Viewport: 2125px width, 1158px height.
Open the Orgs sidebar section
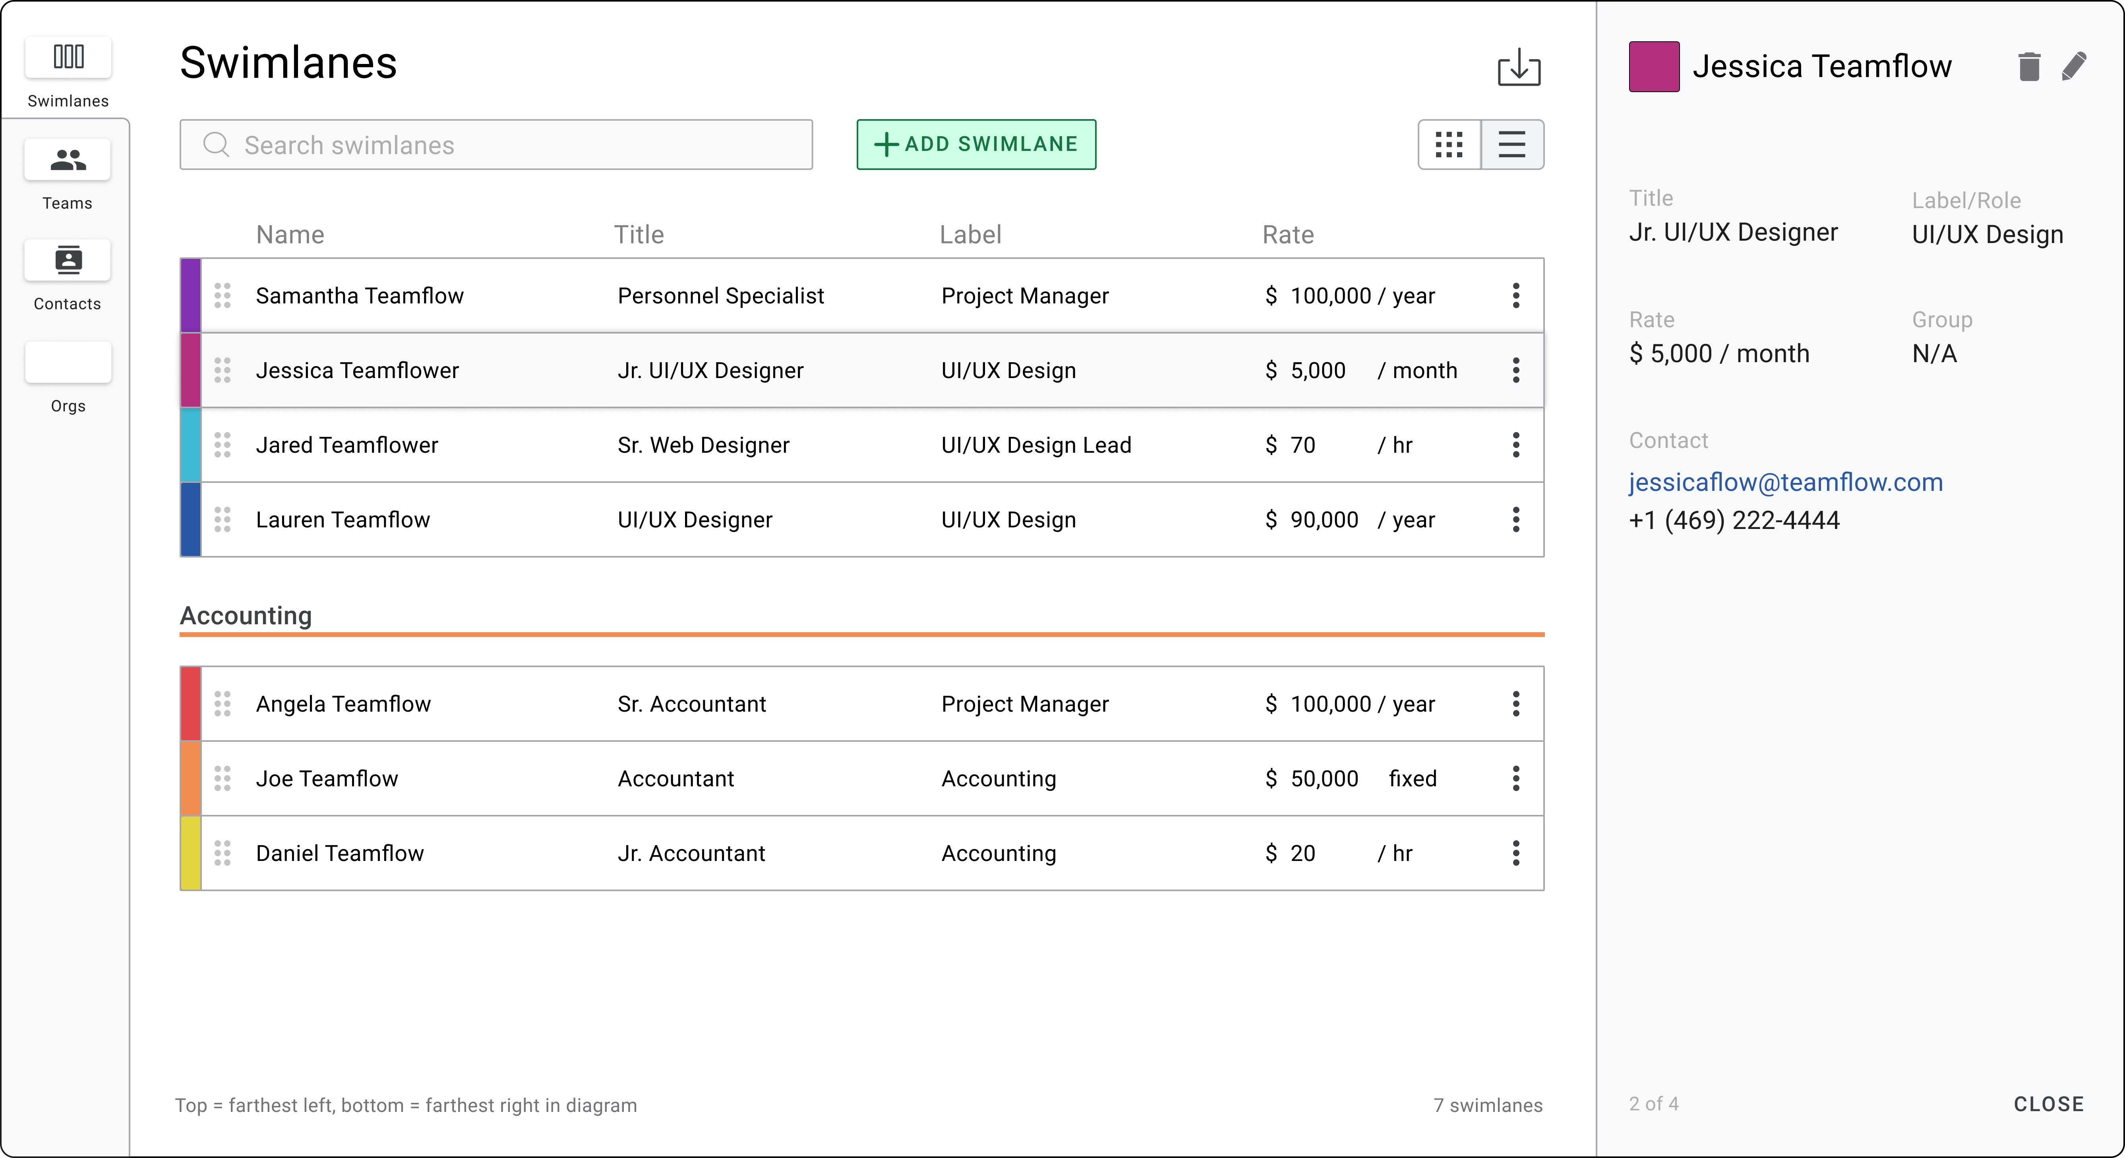tap(68, 378)
